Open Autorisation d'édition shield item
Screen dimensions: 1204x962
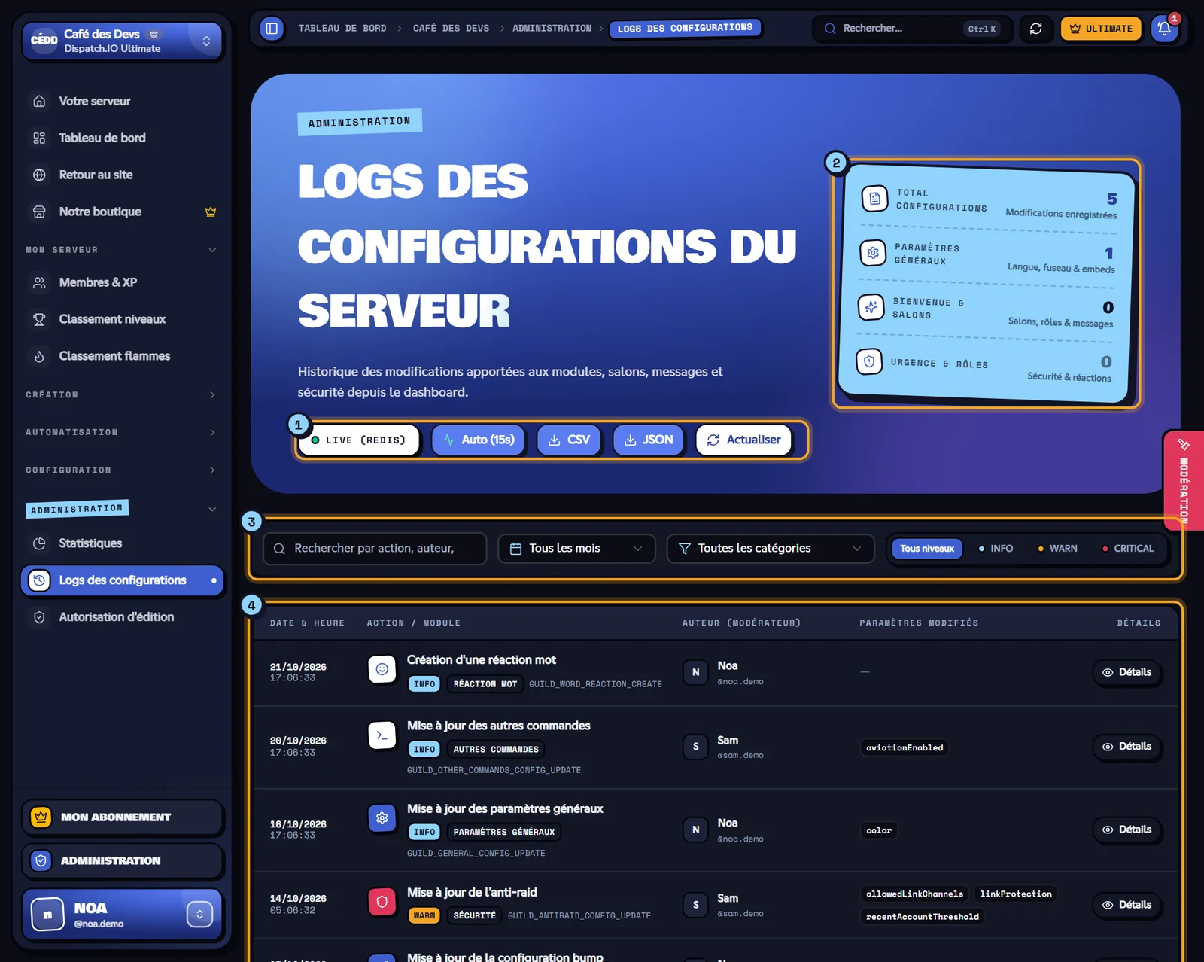122,617
